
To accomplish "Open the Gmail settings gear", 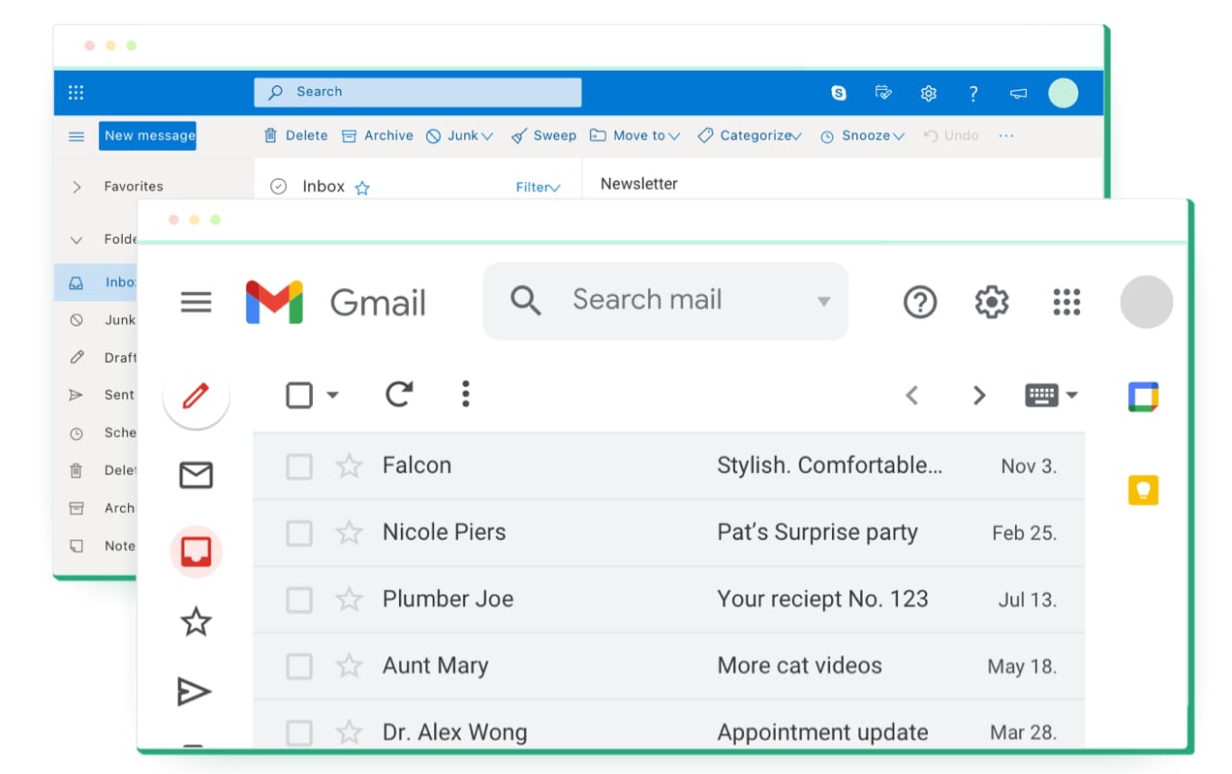I will coord(991,301).
